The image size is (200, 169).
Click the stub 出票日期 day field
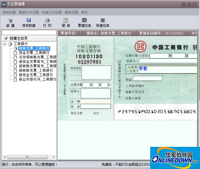point(105,85)
